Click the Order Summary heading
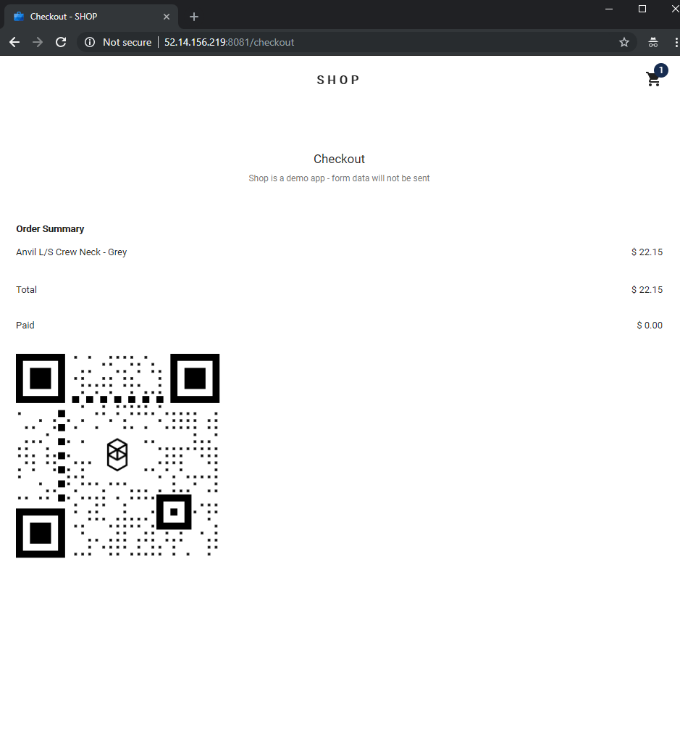 click(x=50, y=228)
